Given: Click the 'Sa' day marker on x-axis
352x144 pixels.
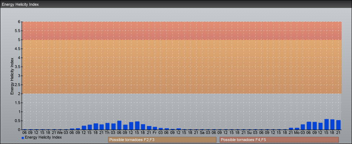Looking at the screenshot, I should [202, 132].
